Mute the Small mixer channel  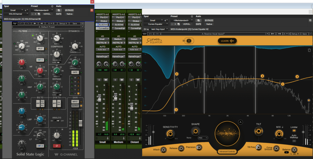(x=105, y=80)
